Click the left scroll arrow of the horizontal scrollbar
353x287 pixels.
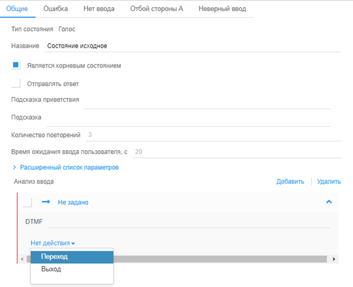click(22, 259)
